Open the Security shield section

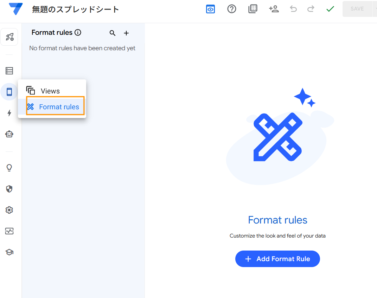click(9, 189)
